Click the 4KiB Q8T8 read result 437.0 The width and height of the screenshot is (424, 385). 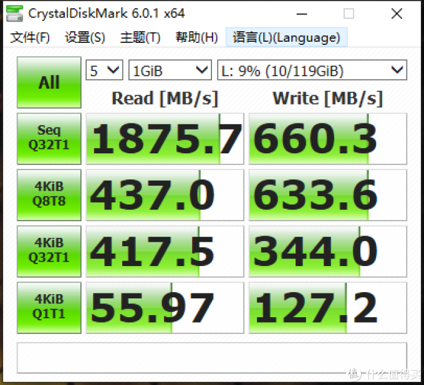coord(165,195)
